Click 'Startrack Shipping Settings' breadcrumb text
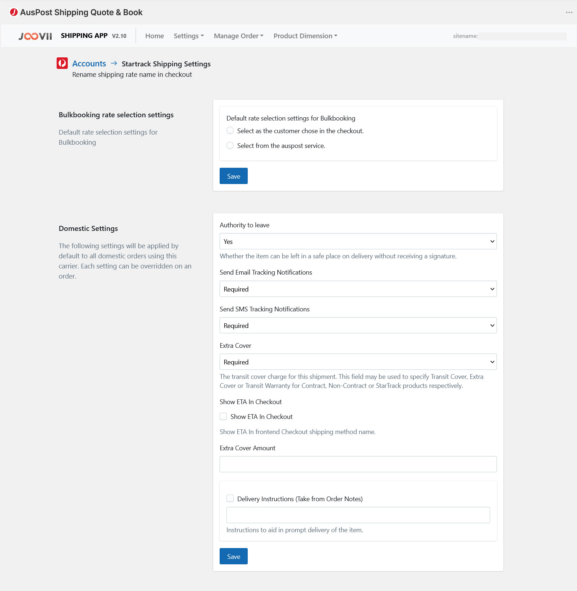Image resolution: width=577 pixels, height=591 pixels. coord(166,64)
